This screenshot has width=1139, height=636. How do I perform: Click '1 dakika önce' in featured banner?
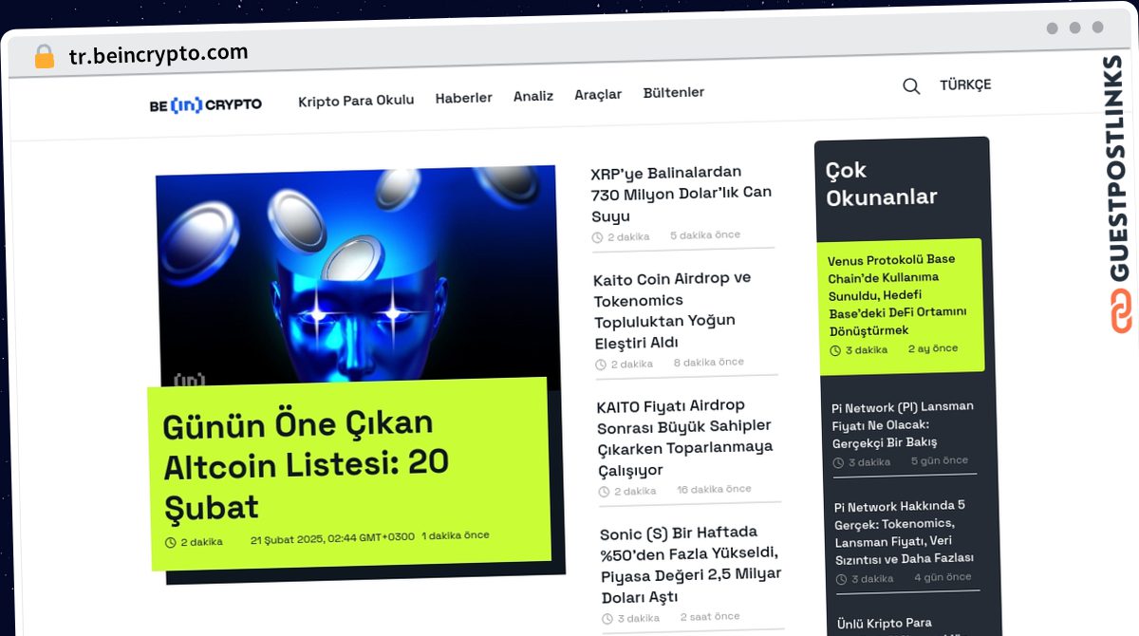point(456,535)
